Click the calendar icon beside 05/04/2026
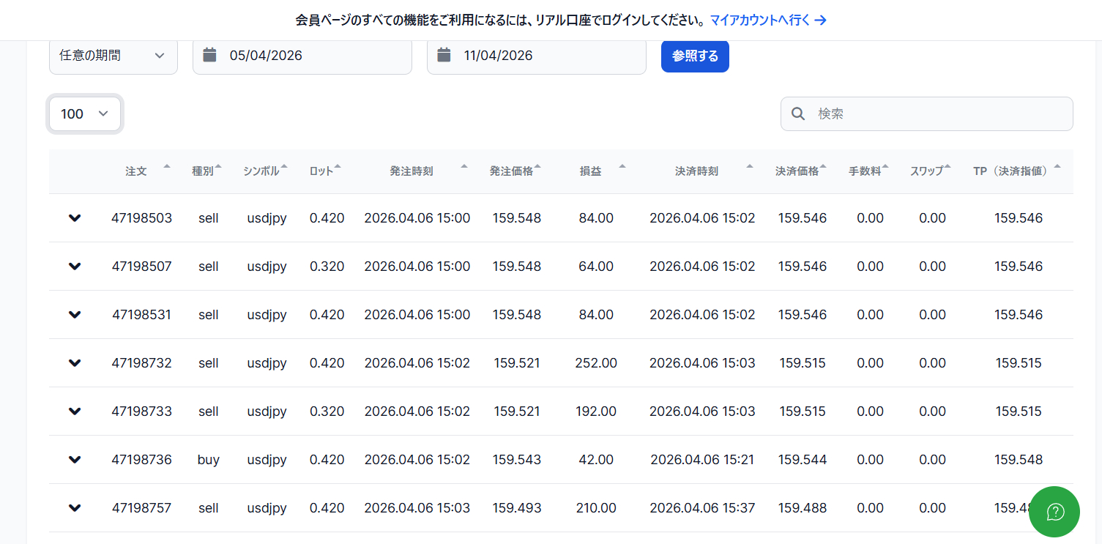Image resolution: width=1102 pixels, height=544 pixels. tap(209, 55)
